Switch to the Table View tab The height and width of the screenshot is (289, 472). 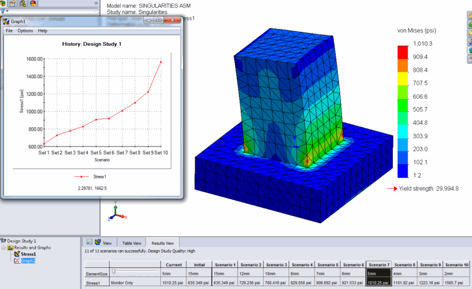[x=131, y=243]
